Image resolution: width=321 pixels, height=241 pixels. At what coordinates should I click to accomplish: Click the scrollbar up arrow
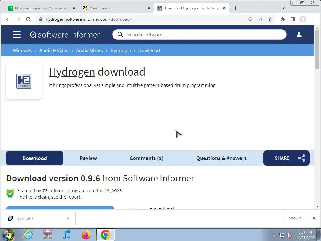click(x=317, y=28)
